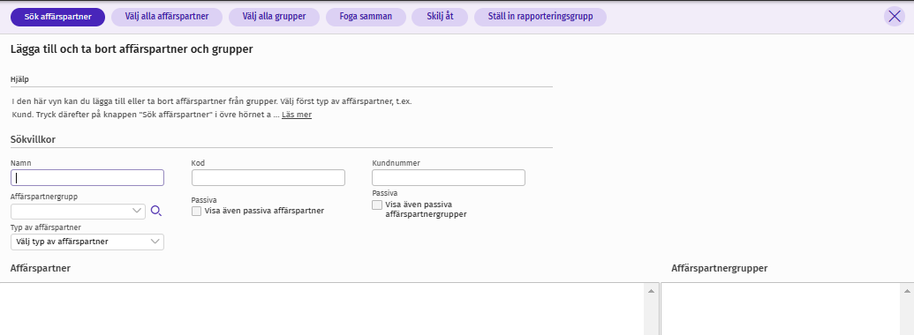Select Välj alla affärspartner button
The height and width of the screenshot is (335, 914).
[x=167, y=17]
